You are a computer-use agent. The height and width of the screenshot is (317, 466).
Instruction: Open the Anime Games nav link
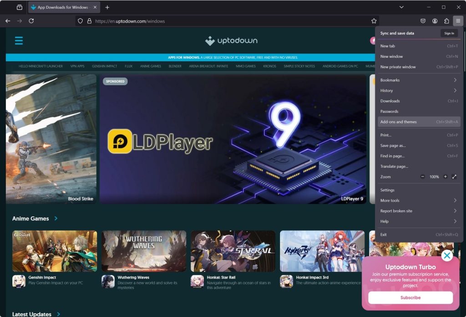[x=150, y=66]
